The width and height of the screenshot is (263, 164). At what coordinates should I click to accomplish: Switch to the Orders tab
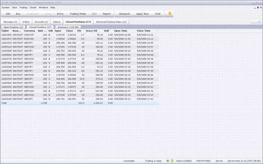[26, 22]
